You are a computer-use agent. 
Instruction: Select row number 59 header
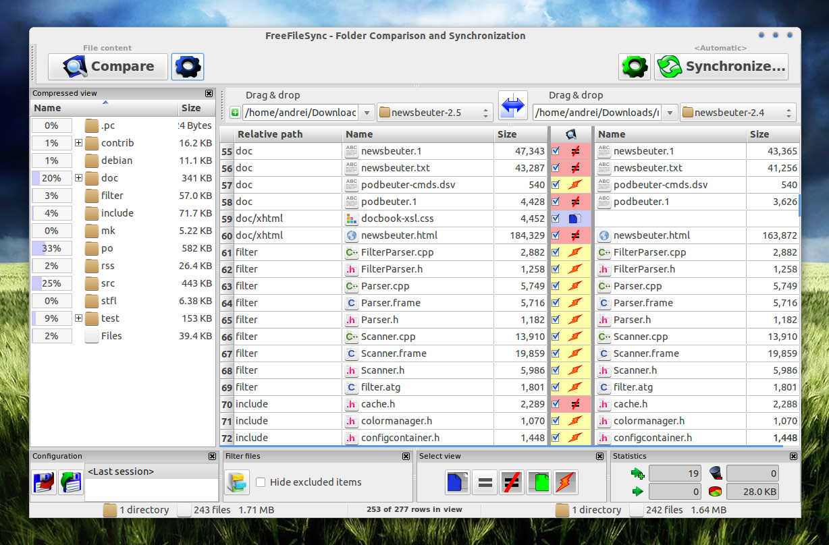226,219
